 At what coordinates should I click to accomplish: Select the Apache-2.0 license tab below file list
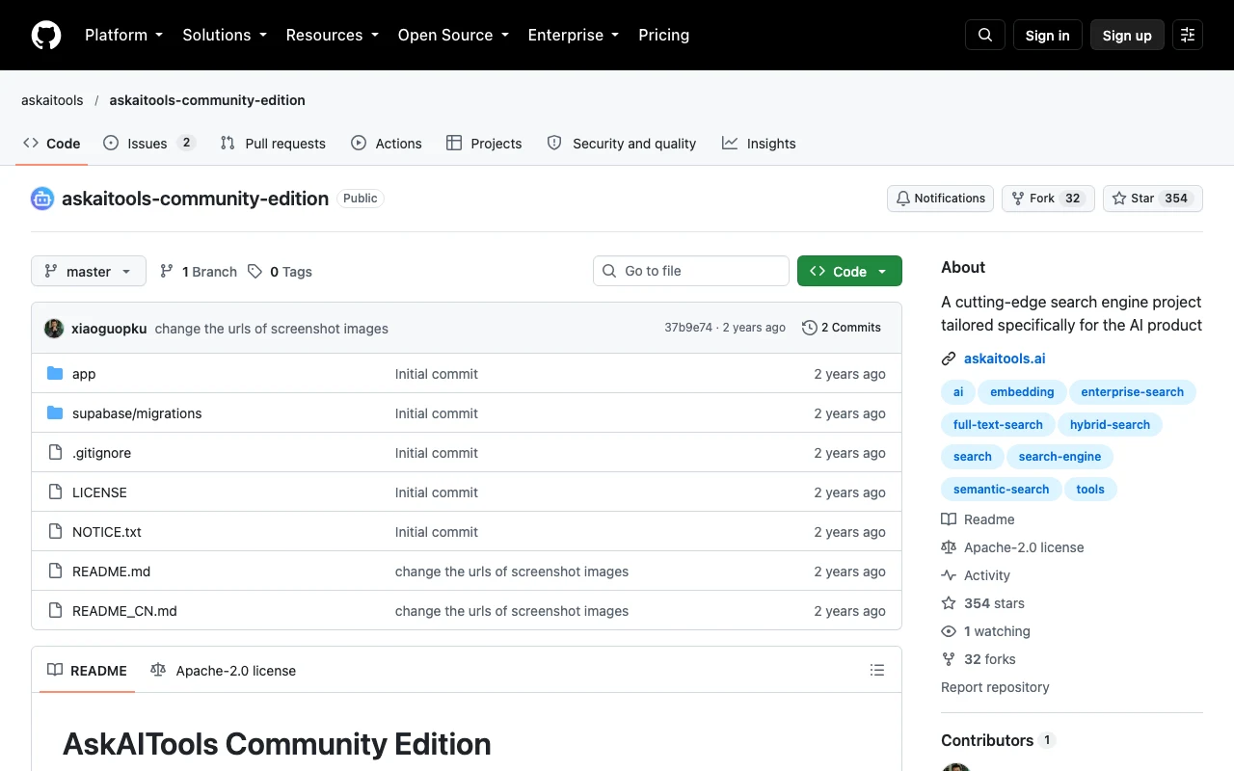pos(224,671)
